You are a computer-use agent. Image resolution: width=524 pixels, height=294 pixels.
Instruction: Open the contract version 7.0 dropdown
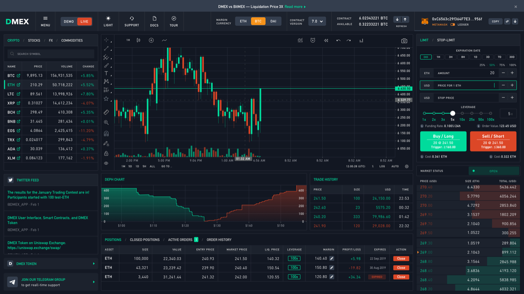317,21
